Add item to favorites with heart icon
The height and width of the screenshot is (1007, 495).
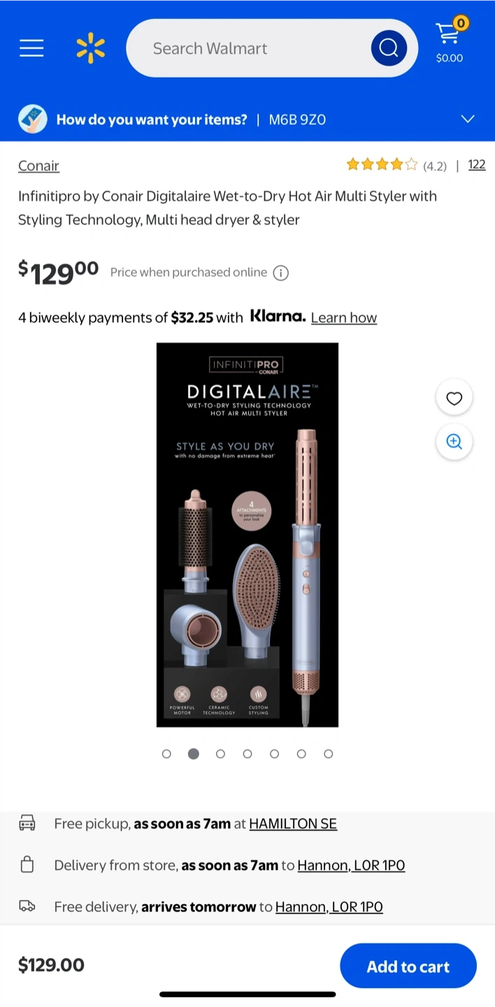(454, 399)
